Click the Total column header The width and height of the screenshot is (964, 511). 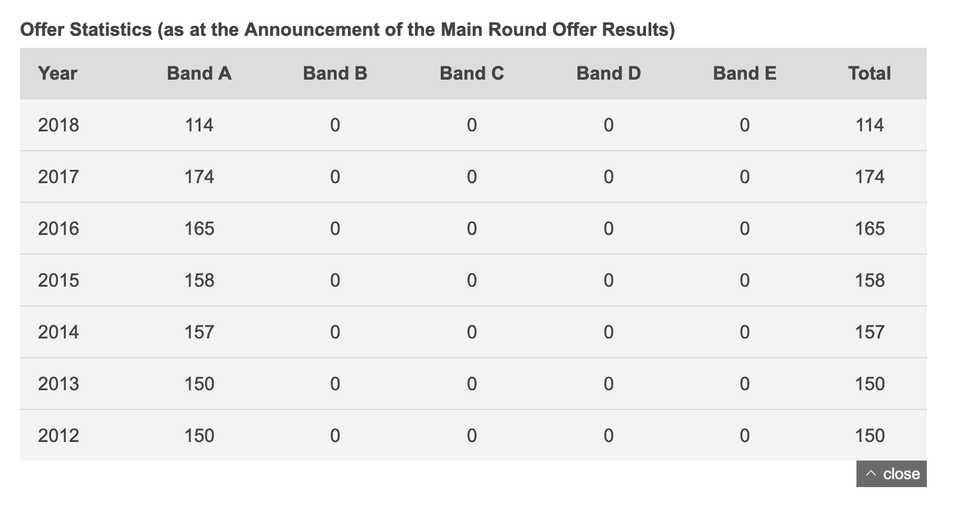[x=870, y=74]
